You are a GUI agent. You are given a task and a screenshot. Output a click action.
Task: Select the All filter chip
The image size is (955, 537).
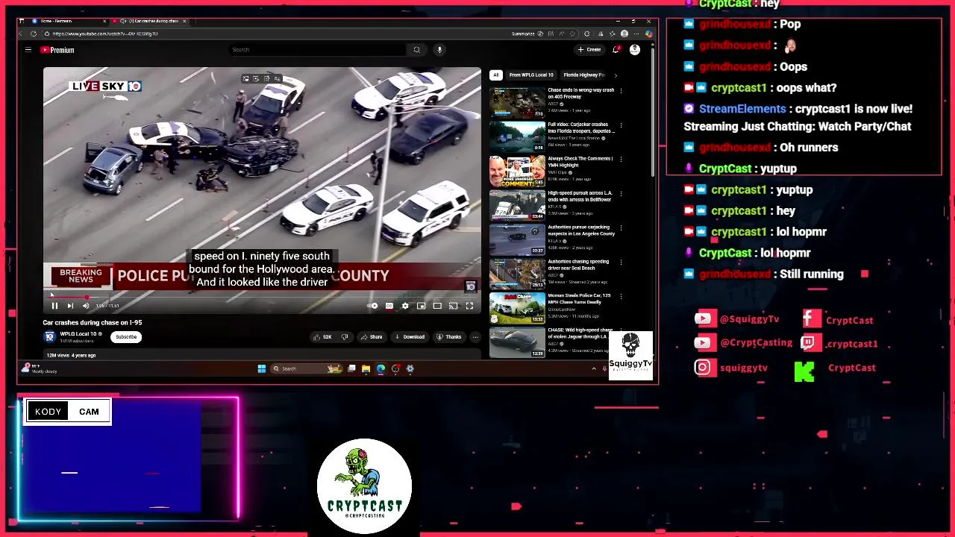point(495,75)
